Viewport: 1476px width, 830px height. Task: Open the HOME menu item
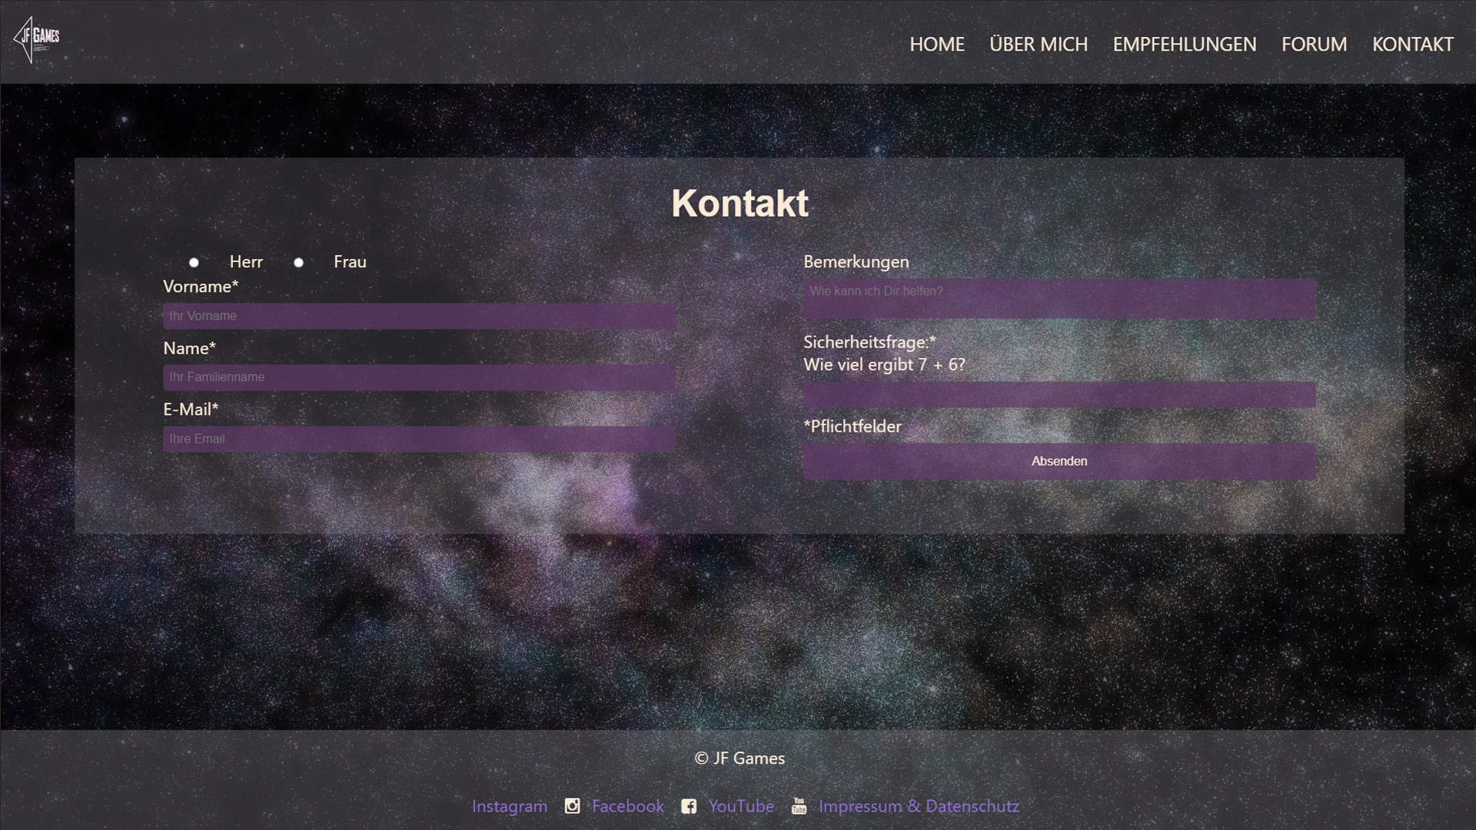pyautogui.click(x=936, y=45)
